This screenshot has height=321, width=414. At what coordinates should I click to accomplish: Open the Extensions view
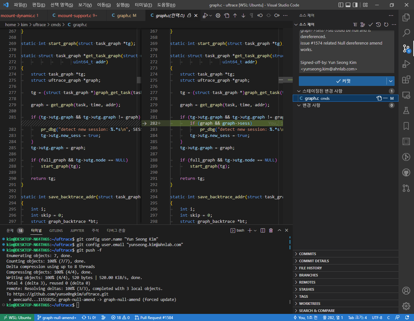point(406,79)
